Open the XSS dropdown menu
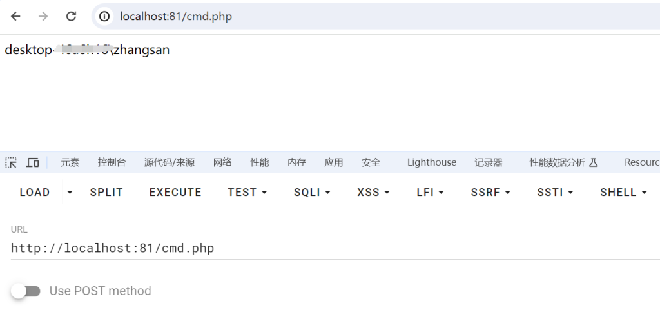Viewport: 660px width, 310px height. pos(374,192)
